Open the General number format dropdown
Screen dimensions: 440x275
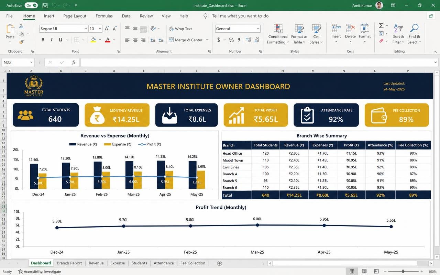pos(258,29)
